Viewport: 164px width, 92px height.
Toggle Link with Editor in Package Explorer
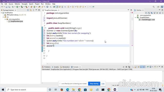coord(31,10)
